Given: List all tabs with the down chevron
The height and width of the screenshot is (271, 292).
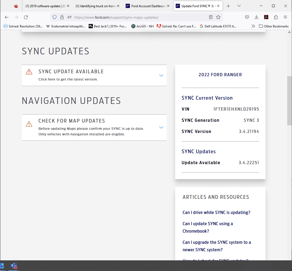Looking at the screenshot, I should click(239, 6).
